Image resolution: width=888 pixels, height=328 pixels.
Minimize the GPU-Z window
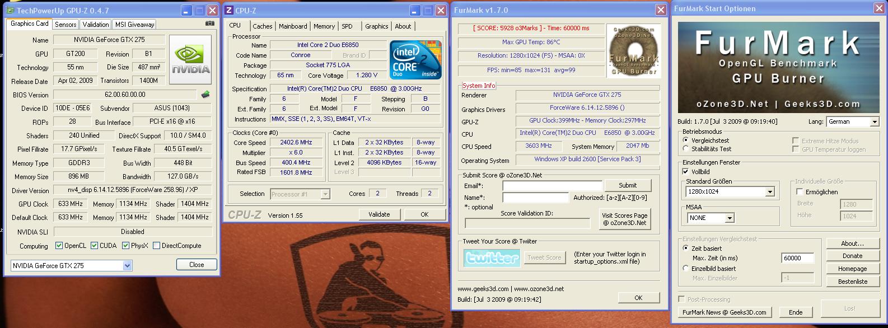tap(186, 10)
